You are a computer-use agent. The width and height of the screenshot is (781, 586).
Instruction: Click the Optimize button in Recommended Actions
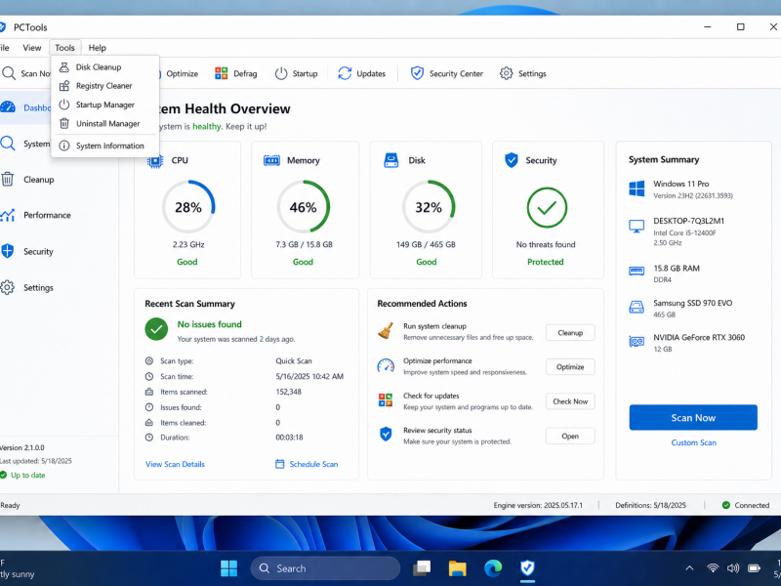pyautogui.click(x=570, y=367)
